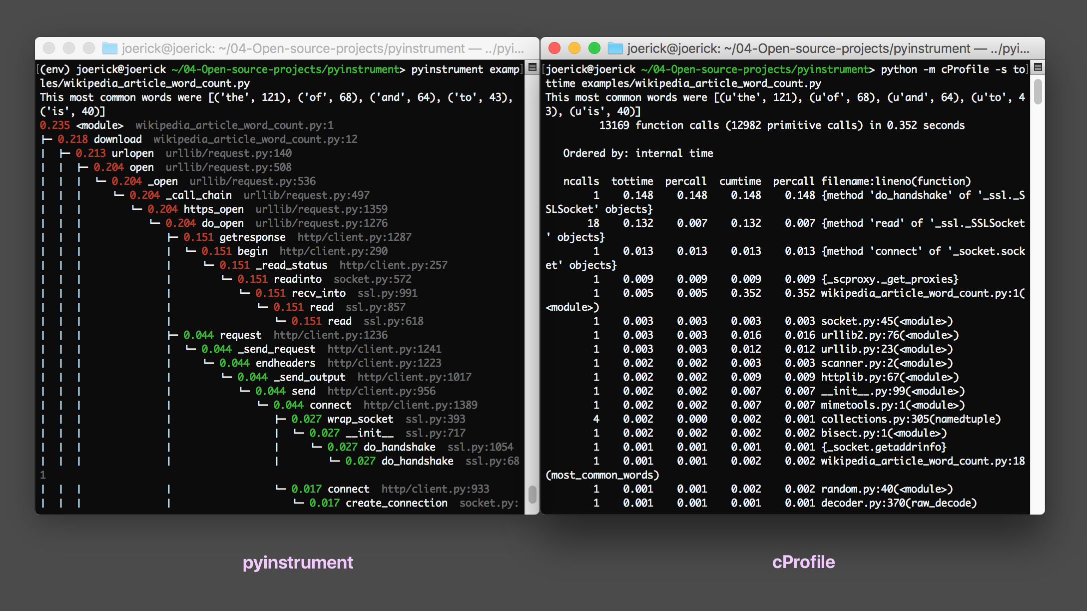Minimize the right terminal with the yellow button

(x=574, y=48)
